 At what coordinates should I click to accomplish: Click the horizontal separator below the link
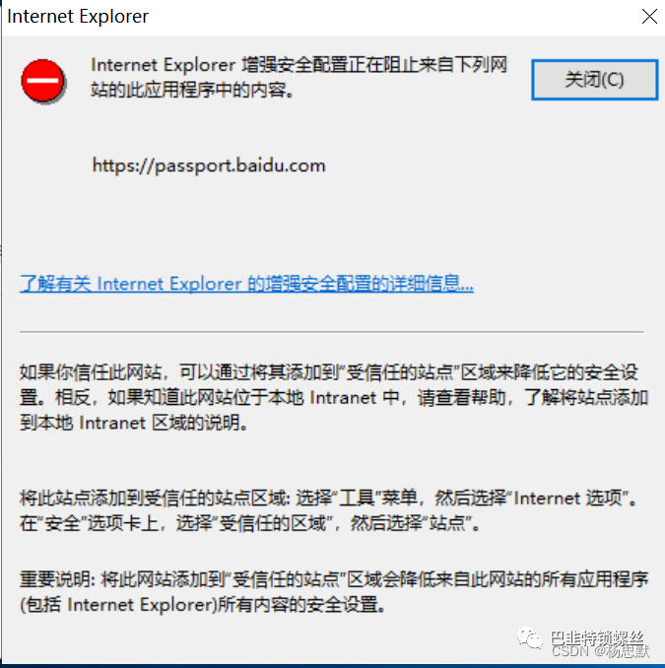coord(331,331)
